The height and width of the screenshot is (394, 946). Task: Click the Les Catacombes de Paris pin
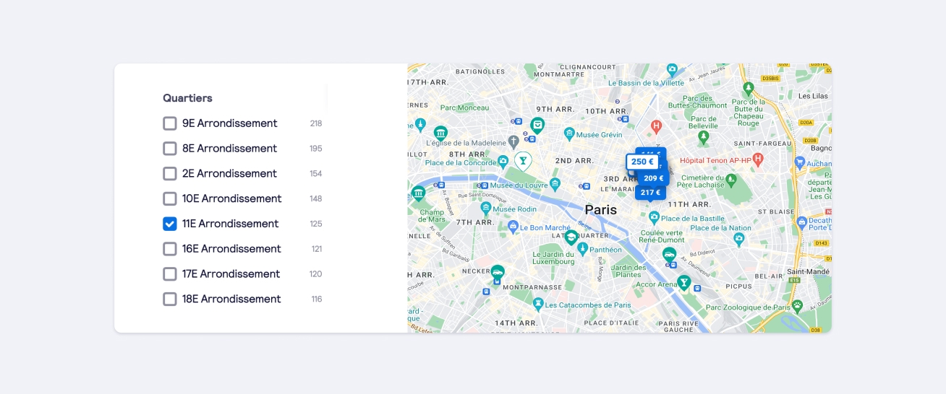(538, 304)
